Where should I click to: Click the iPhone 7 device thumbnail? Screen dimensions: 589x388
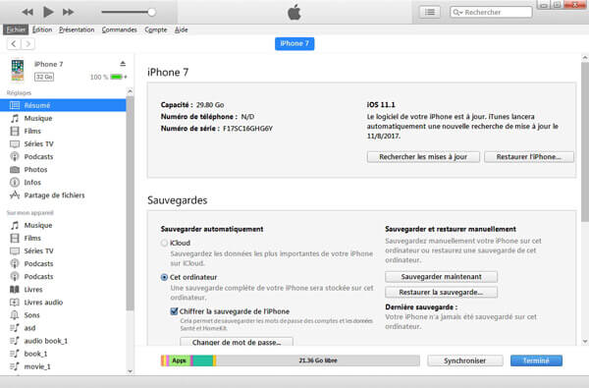tap(18, 70)
